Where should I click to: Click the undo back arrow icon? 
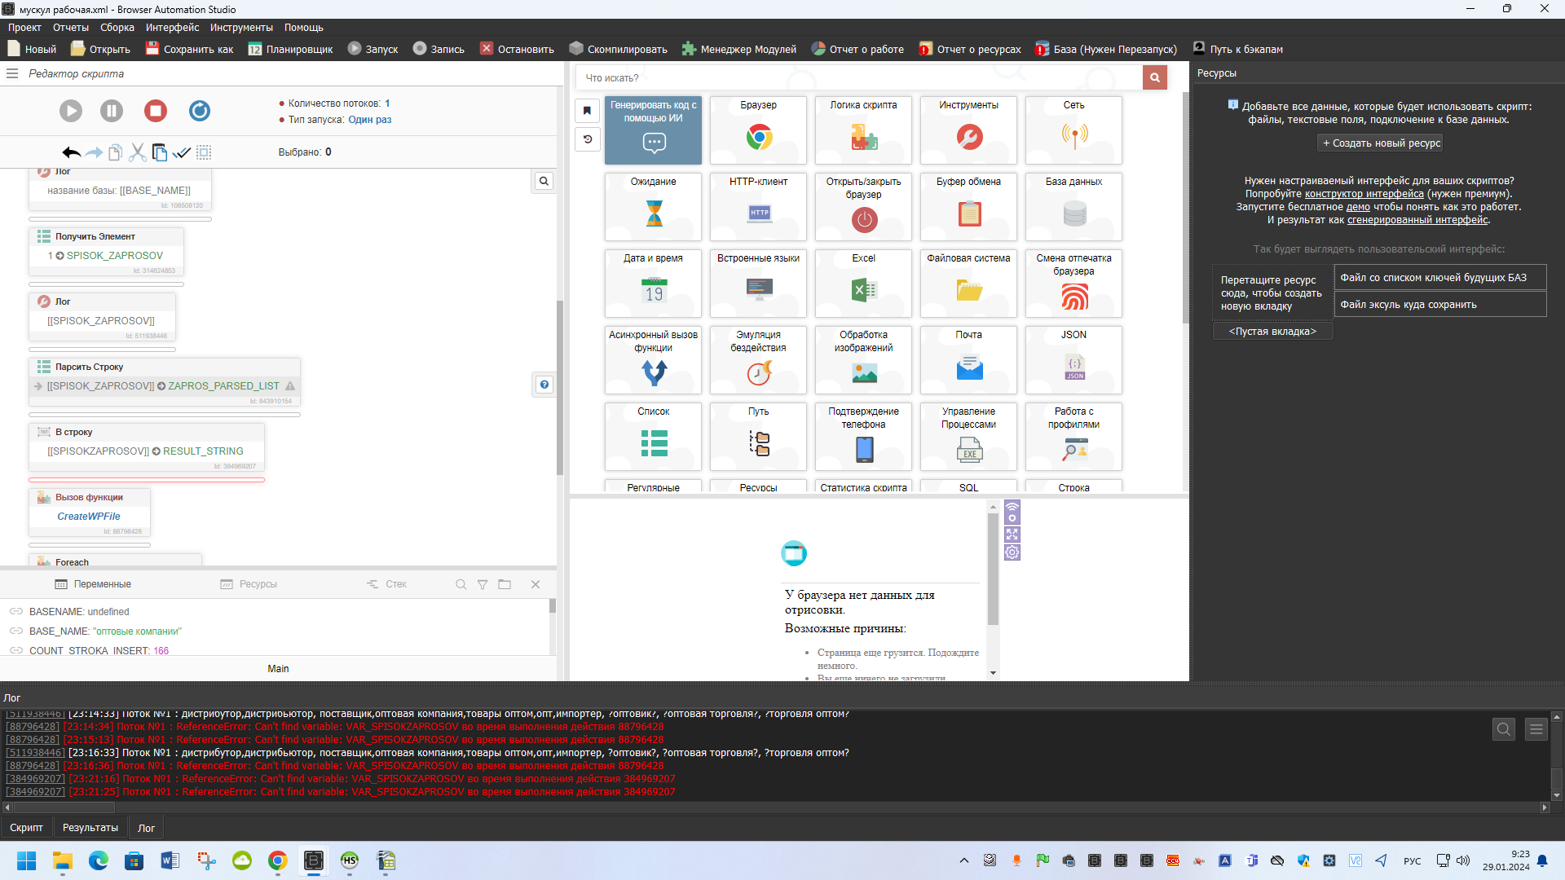(x=71, y=152)
